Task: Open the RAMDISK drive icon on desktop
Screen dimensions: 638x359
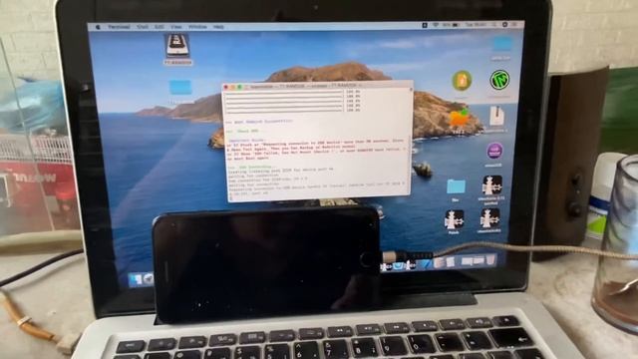Action: click(177, 47)
